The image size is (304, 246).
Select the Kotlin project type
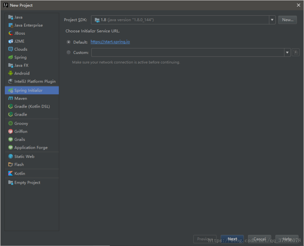pyautogui.click(x=32, y=173)
